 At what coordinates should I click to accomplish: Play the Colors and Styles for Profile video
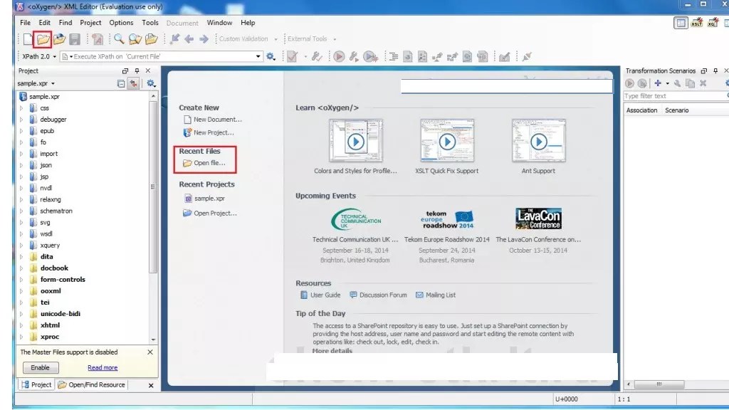(x=356, y=141)
